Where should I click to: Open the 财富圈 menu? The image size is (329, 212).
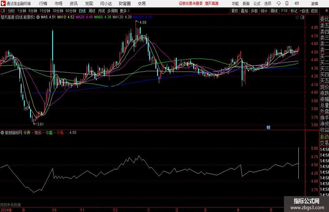pyautogui.click(x=125, y=3)
